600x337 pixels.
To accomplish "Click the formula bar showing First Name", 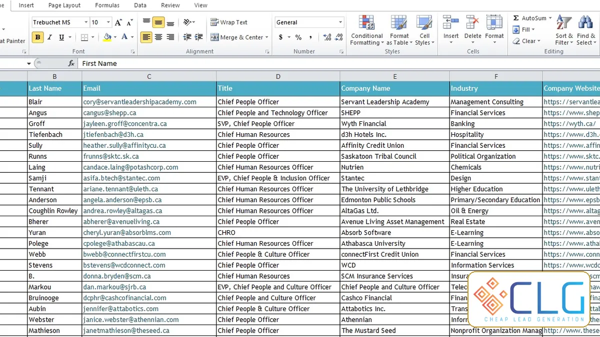I will [339, 63].
